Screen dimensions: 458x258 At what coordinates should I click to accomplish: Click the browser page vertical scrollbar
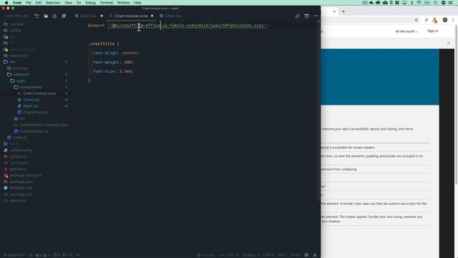click(456, 105)
